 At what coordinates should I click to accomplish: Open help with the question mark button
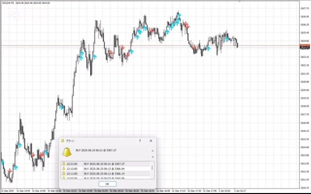tap(140, 141)
